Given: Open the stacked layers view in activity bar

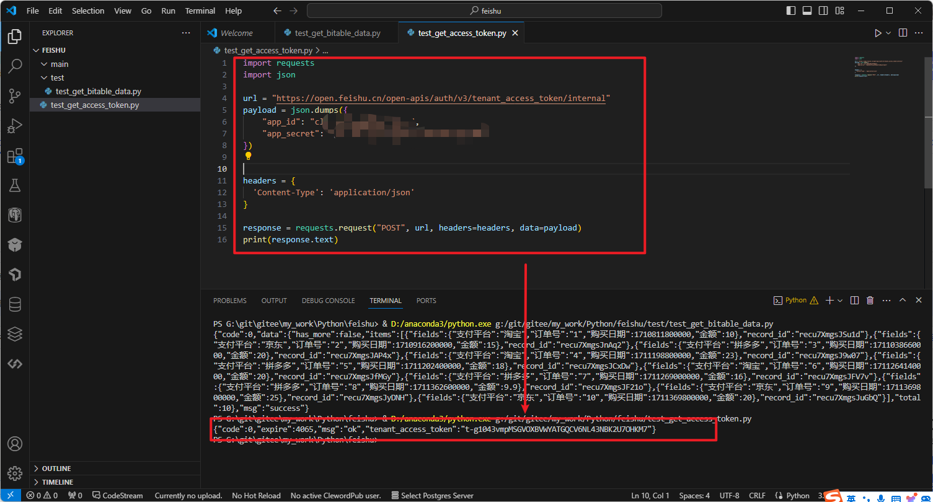Looking at the screenshot, I should tap(15, 334).
